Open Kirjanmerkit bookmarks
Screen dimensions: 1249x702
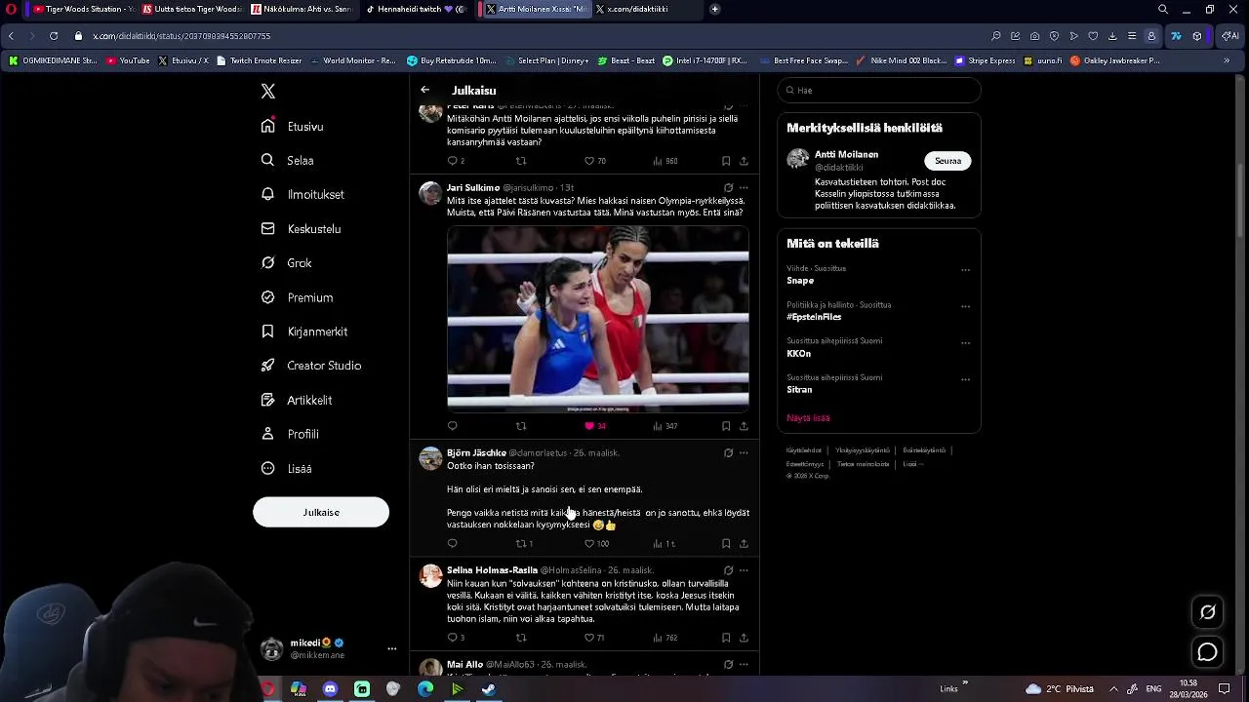coord(303,331)
